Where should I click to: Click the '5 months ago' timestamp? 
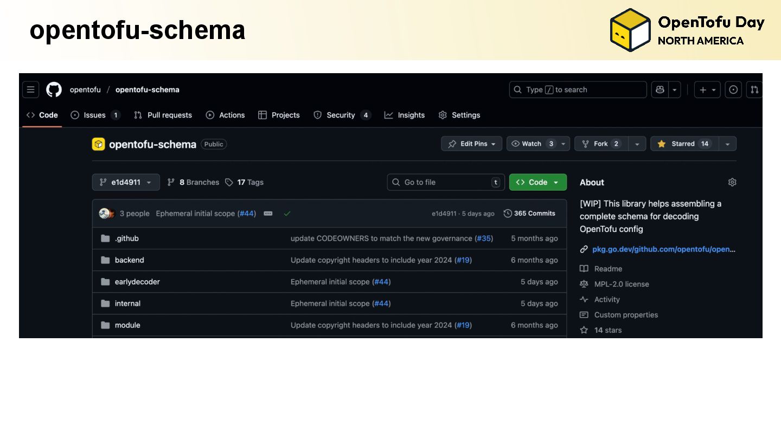click(534, 238)
